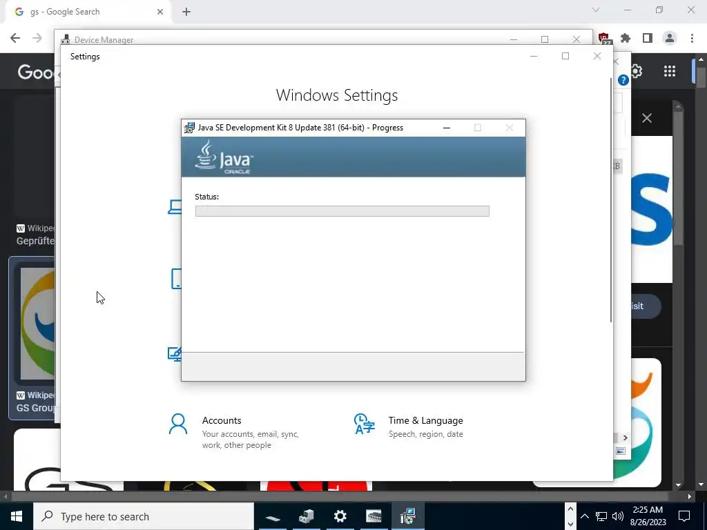The height and width of the screenshot is (530, 707).
Task: Click the Google logo in the page
Action: [x=36, y=72]
